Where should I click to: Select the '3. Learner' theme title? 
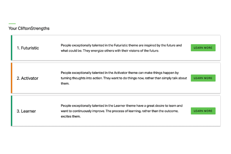tap(26, 111)
